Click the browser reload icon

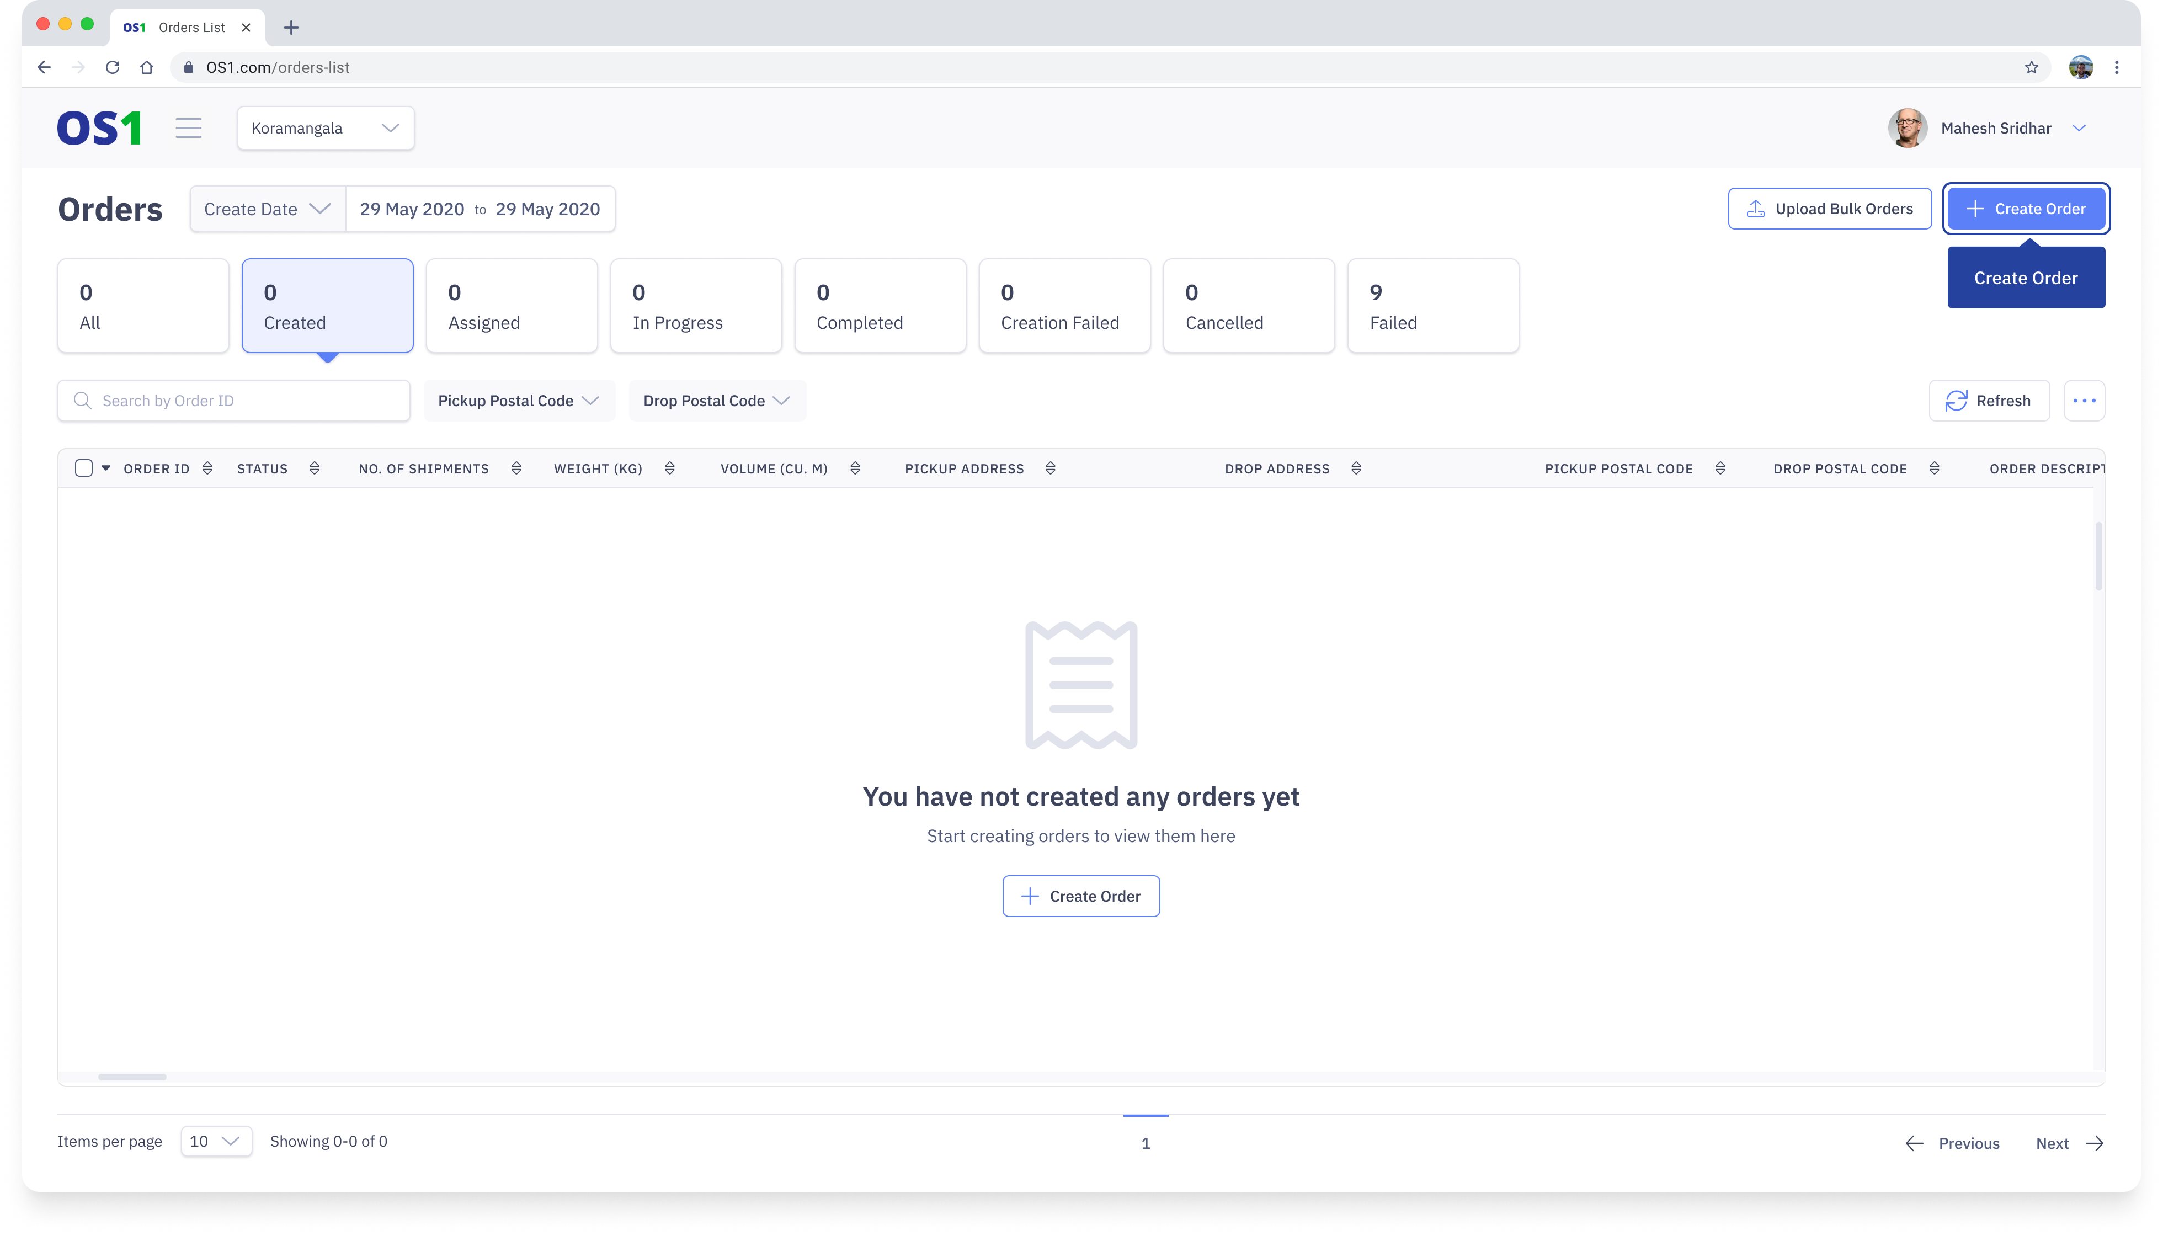[x=112, y=67]
